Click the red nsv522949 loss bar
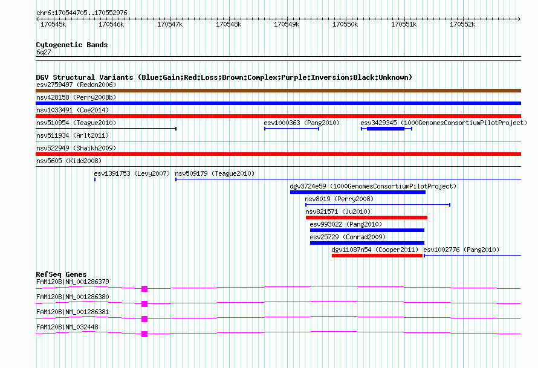Image resolution: width=538 pixels, height=368 pixels. point(278,154)
